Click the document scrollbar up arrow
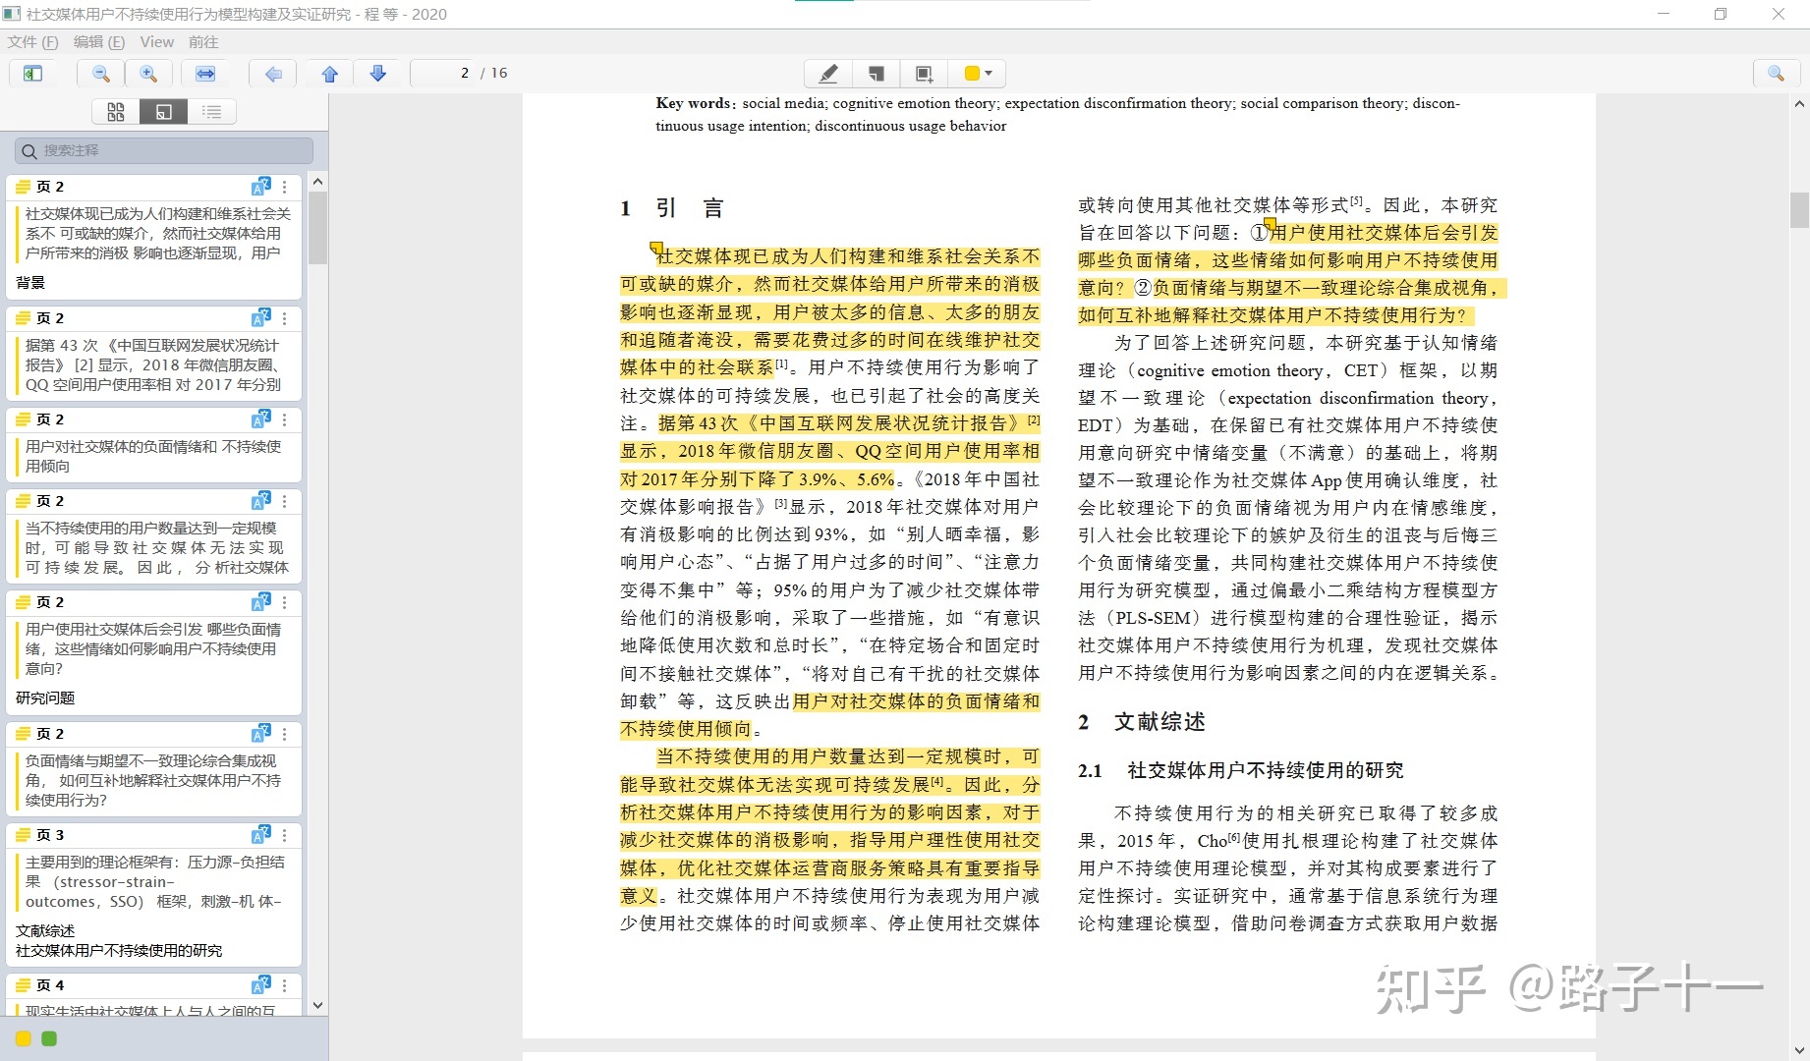Screen dimensions: 1810x1061 [x=1799, y=103]
